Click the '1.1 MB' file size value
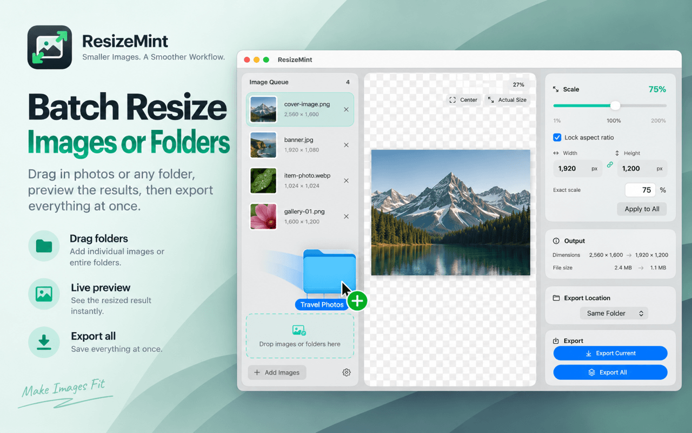 pyautogui.click(x=658, y=268)
